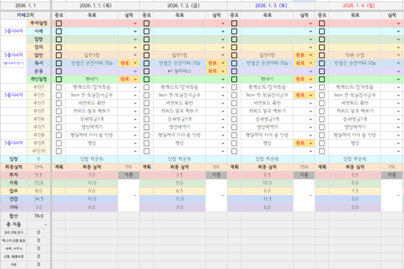Select the blue 2026.1.3.(토) date header

pos(271,6)
